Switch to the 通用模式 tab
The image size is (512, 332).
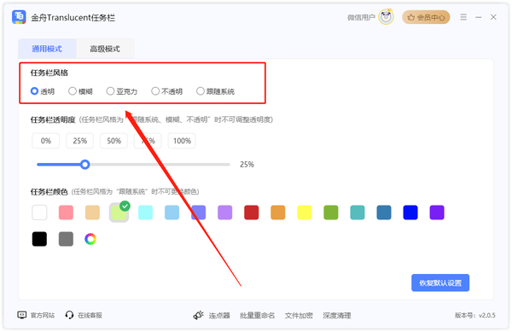point(47,49)
